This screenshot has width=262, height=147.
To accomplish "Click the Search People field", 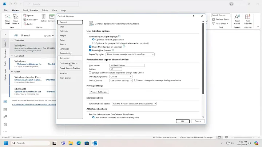I will tap(221, 15).
